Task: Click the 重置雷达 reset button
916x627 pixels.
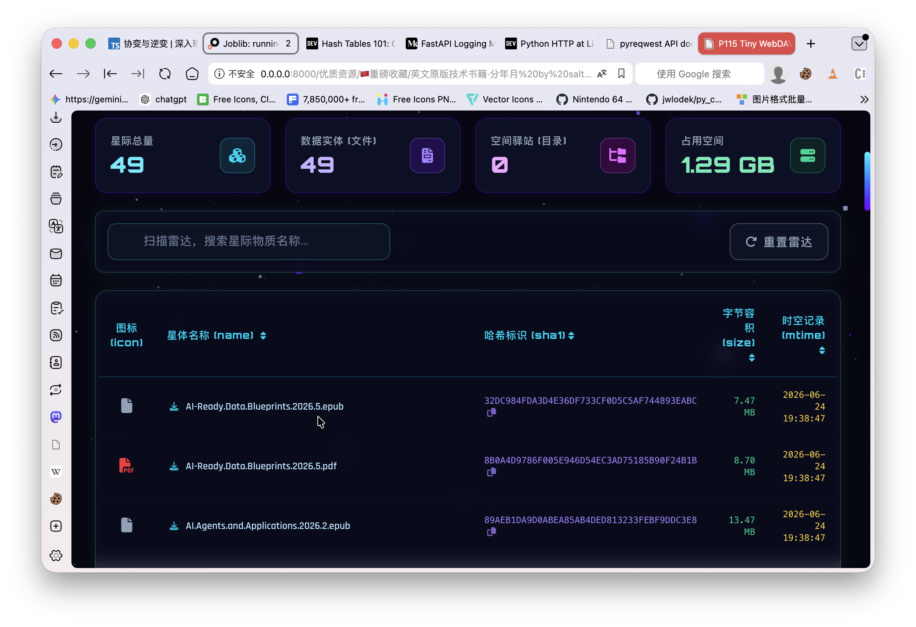Action: [x=778, y=242]
